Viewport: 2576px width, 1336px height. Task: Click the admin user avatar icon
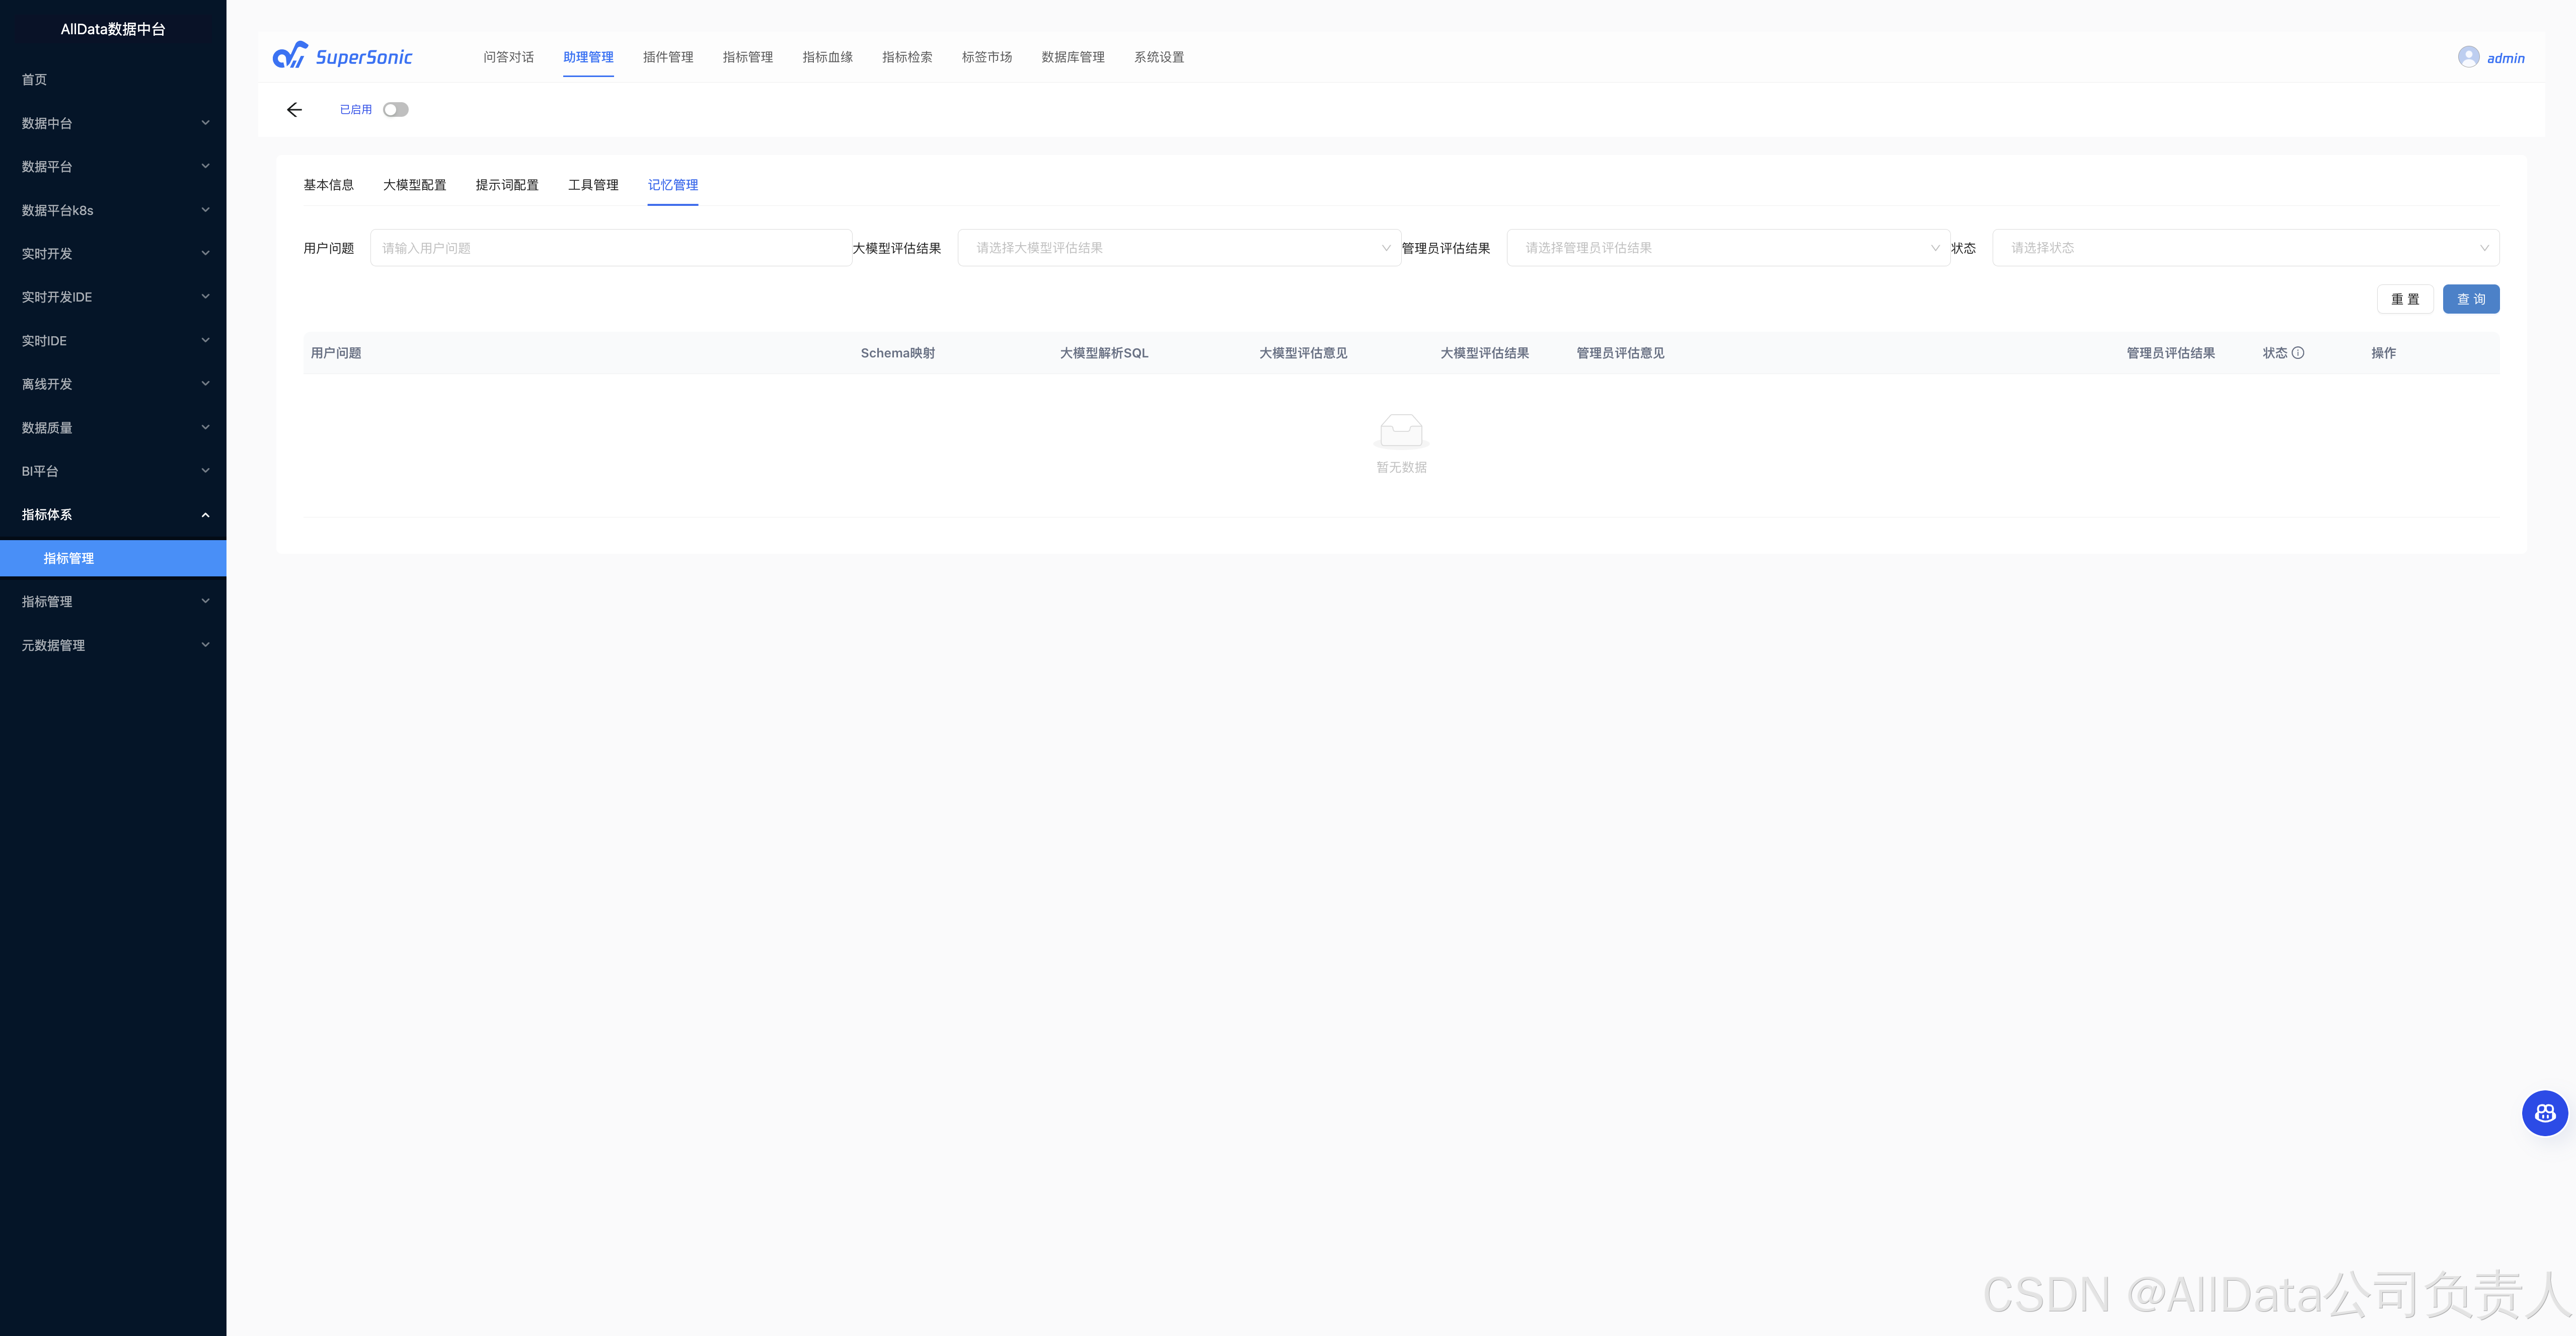click(2468, 57)
